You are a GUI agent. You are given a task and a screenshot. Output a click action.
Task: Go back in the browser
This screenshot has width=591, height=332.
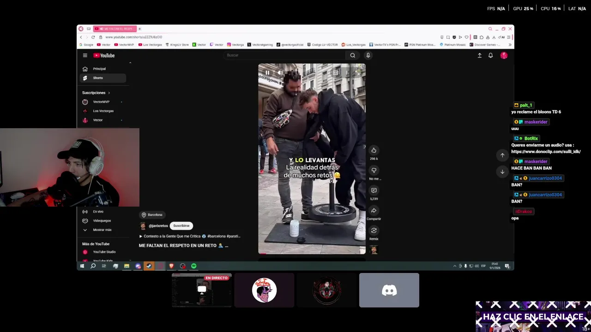click(x=81, y=37)
